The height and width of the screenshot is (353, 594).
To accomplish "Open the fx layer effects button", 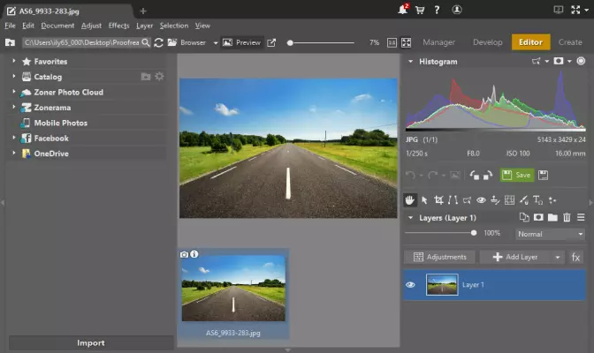I will pos(576,257).
